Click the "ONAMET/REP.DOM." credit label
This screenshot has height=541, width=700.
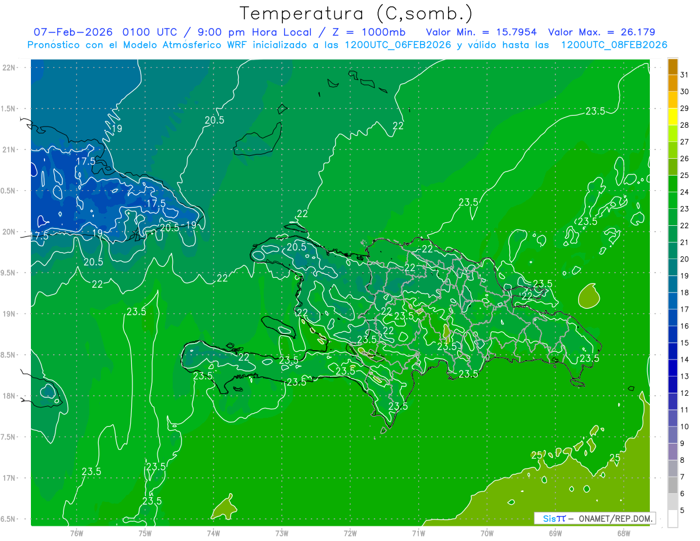click(x=615, y=519)
